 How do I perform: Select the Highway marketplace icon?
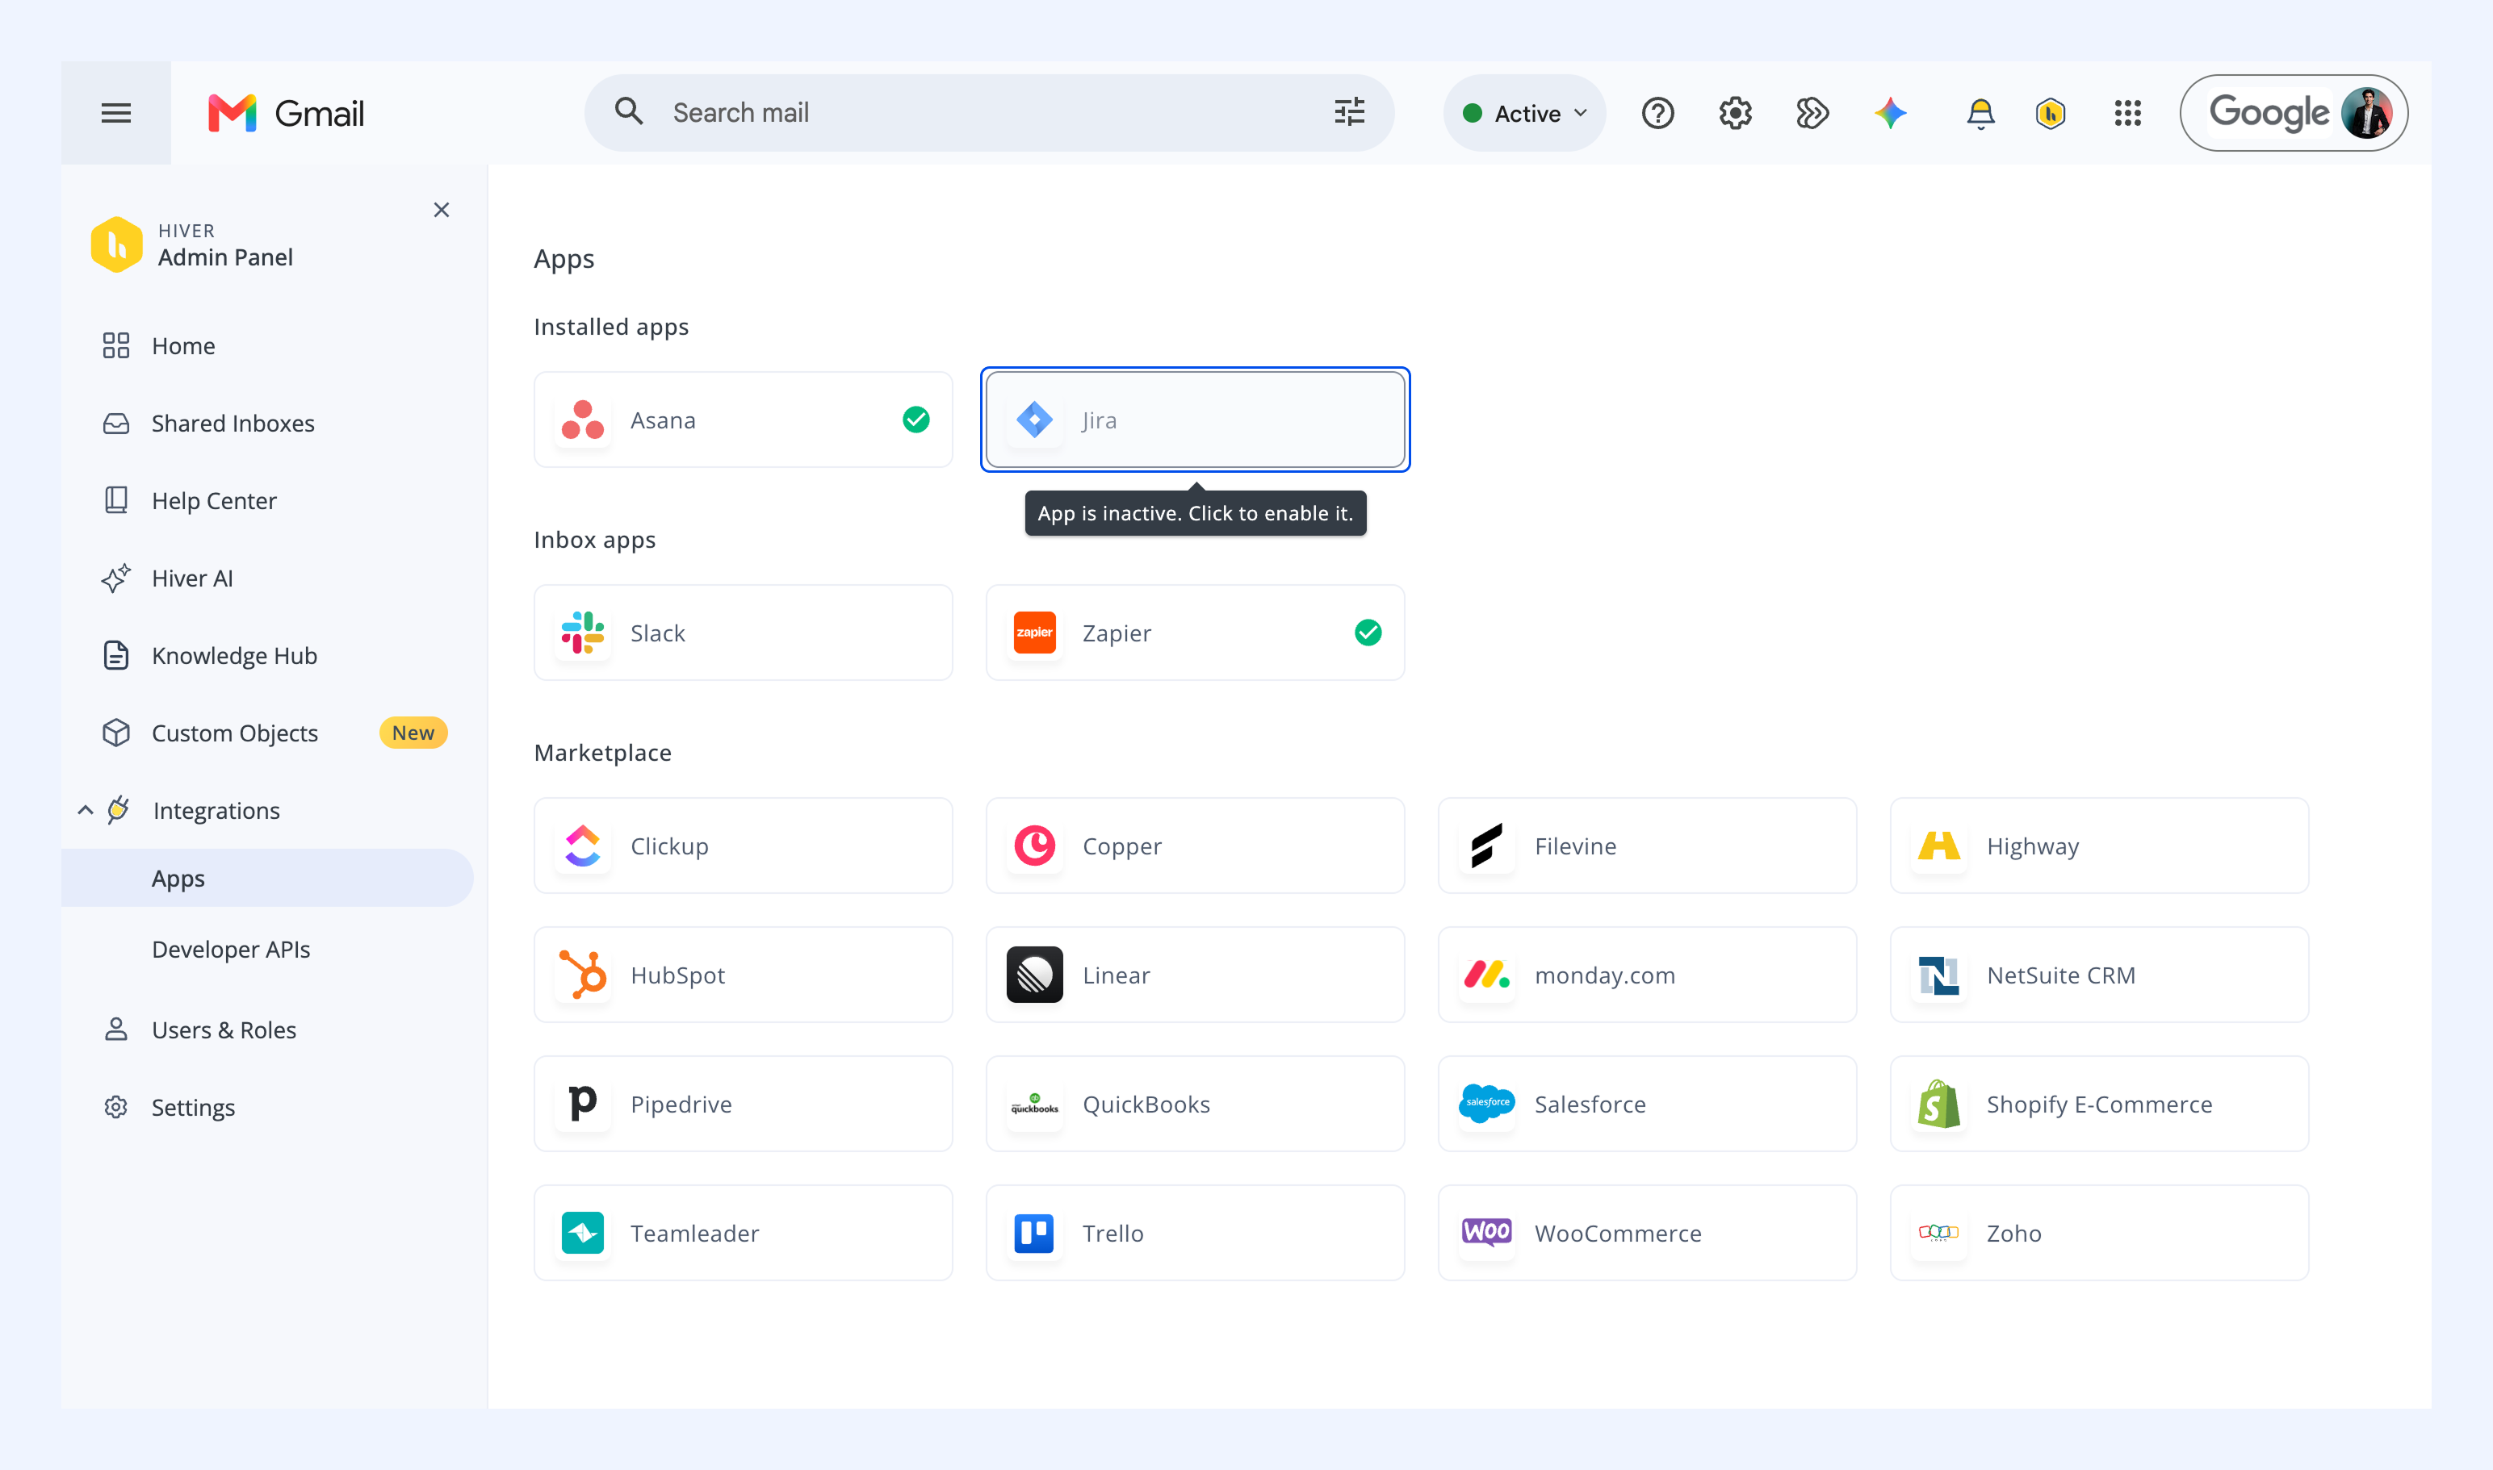1939,846
